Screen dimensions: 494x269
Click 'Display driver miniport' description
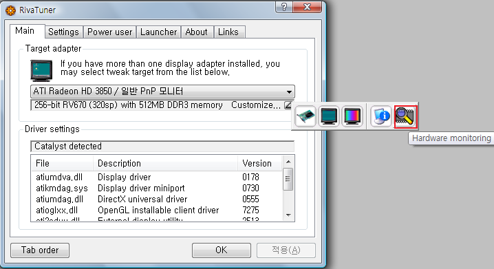(141, 189)
